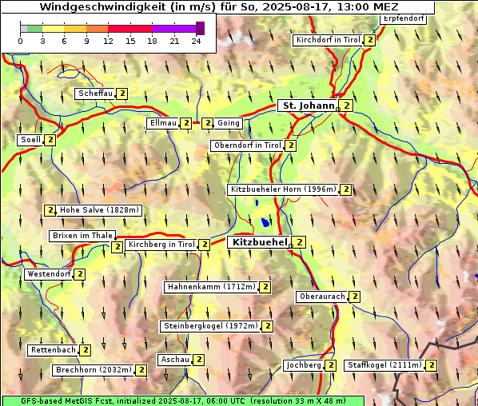Click the yellow badge next to Soell
The image size is (478, 406).
pos(50,140)
